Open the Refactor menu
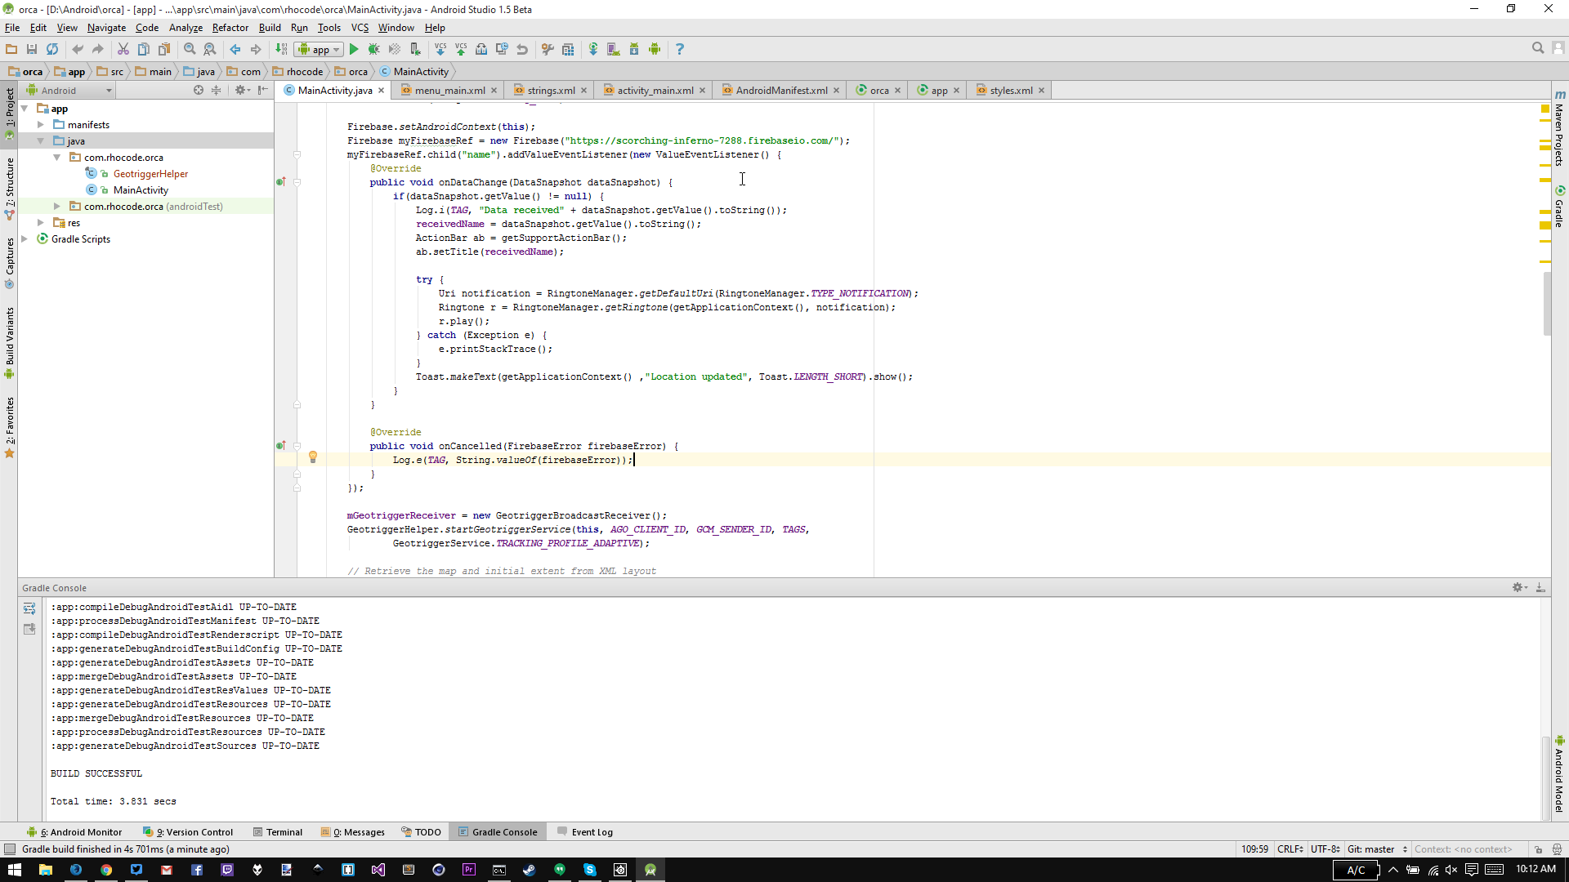Screen dimensions: 1569x882 pos(230,28)
